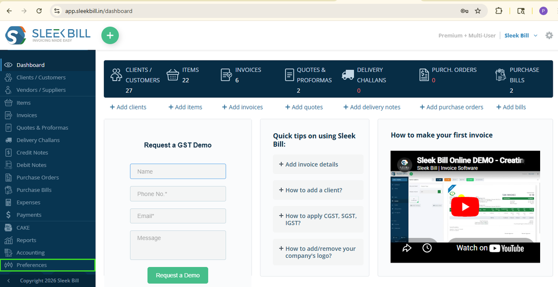Screen dimensions: 558x287
Task: Go to Items in the sidebar
Action: pyautogui.click(x=48, y=103)
